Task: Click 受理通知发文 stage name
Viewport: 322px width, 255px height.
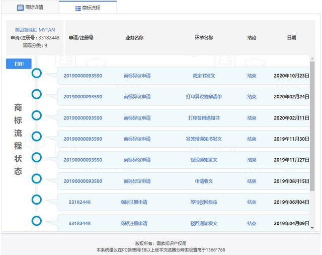Action: click(204, 160)
